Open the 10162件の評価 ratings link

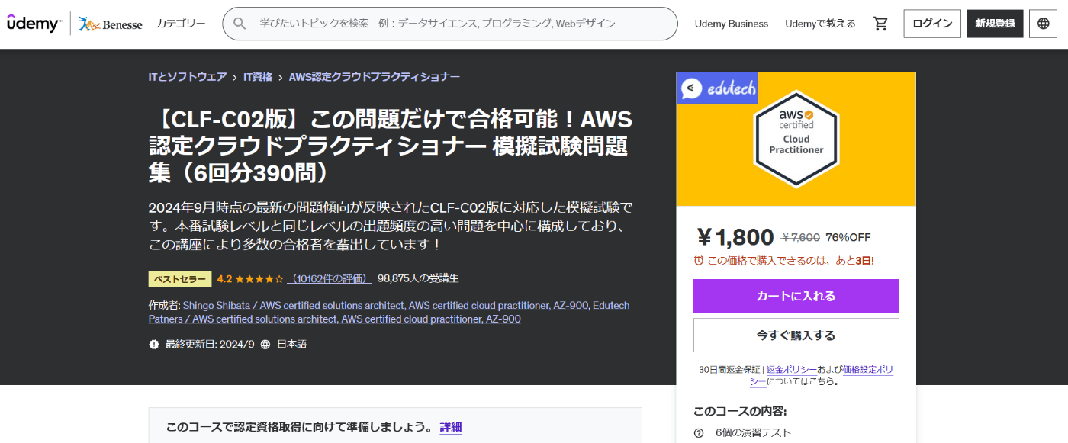click(330, 278)
